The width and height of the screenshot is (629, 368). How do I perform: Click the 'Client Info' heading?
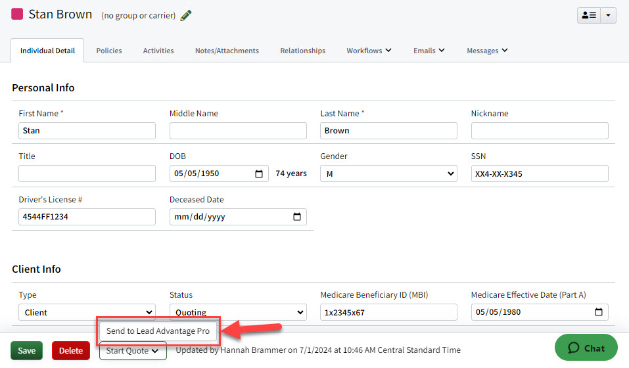pos(37,269)
